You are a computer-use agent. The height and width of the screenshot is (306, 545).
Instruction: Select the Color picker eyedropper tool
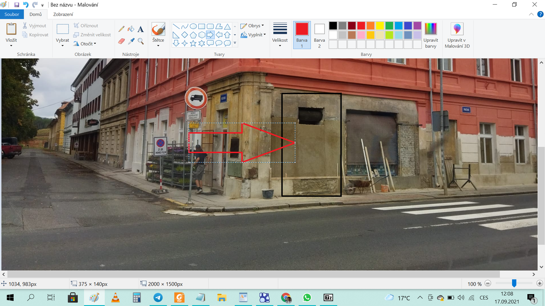(131, 41)
